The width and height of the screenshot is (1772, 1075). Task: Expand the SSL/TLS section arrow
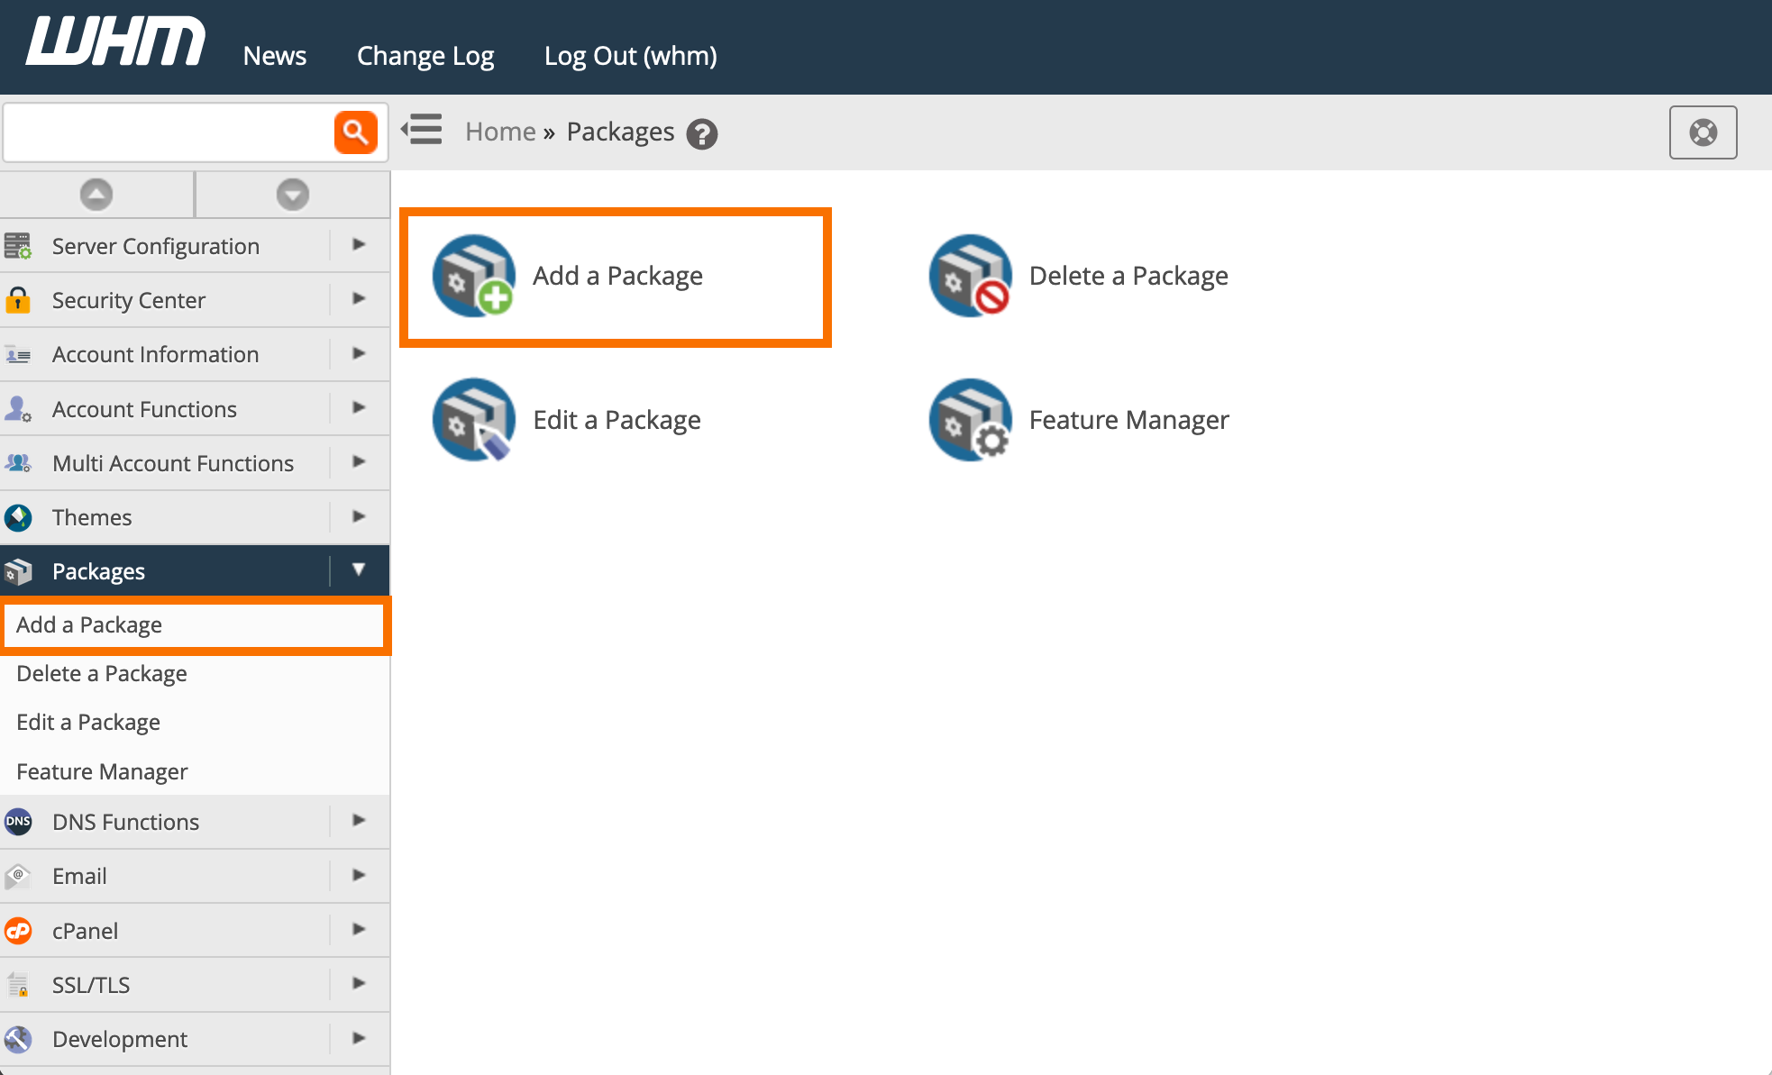(x=359, y=983)
